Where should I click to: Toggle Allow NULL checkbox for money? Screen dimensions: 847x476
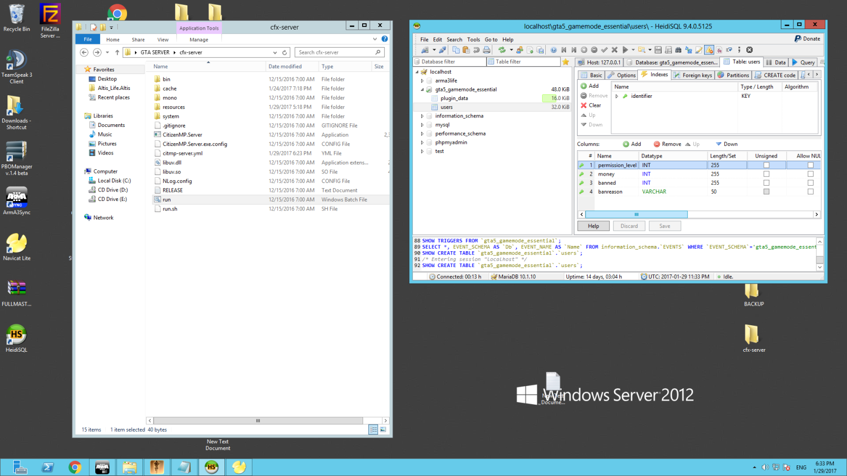pos(810,174)
